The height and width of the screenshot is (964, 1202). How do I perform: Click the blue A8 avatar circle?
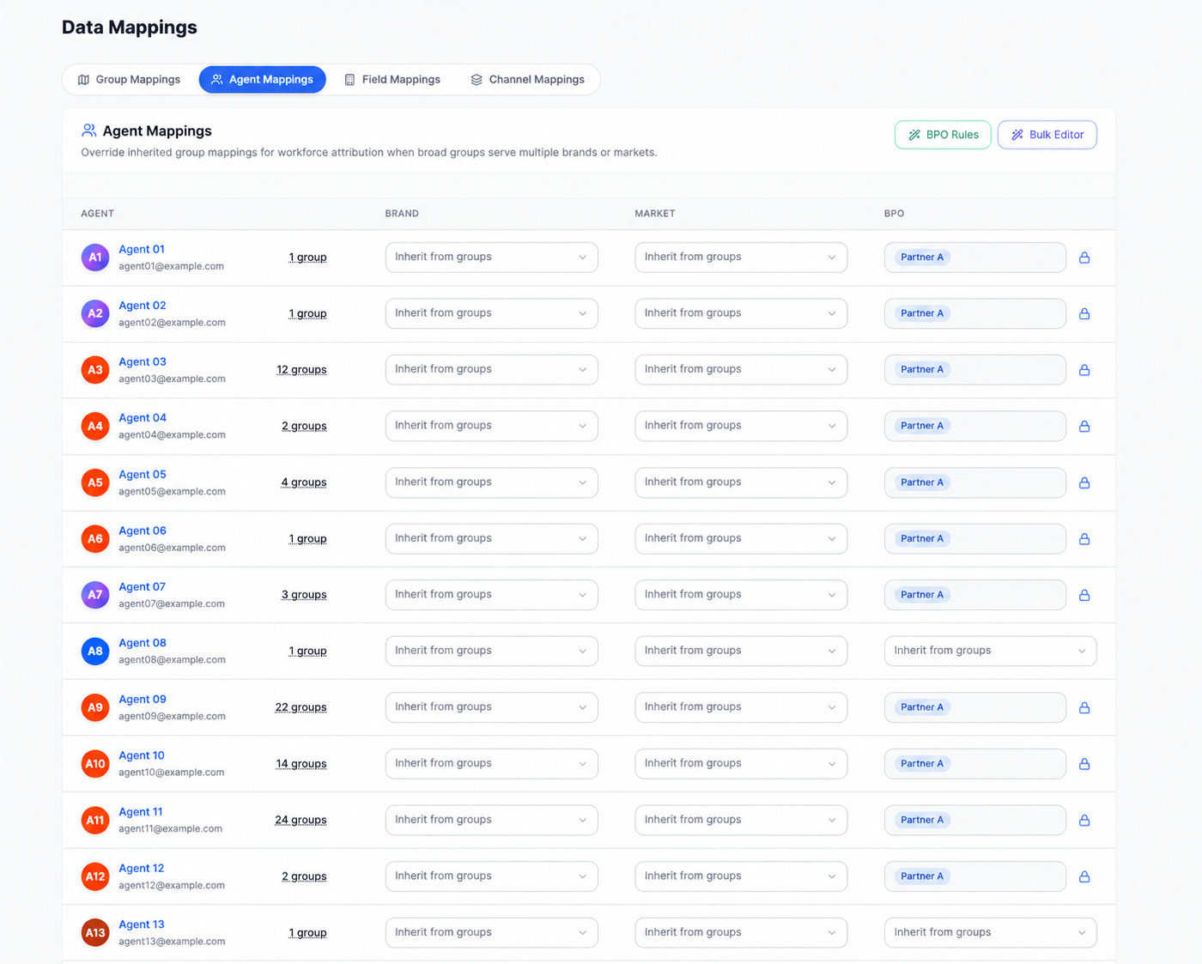coord(95,652)
